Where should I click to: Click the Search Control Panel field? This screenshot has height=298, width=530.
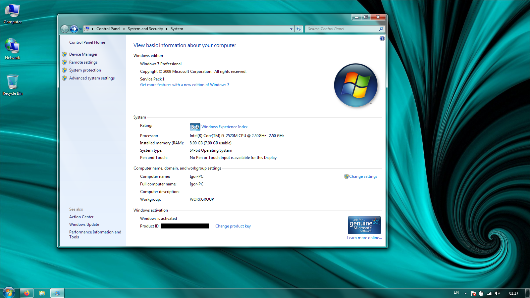coord(342,29)
